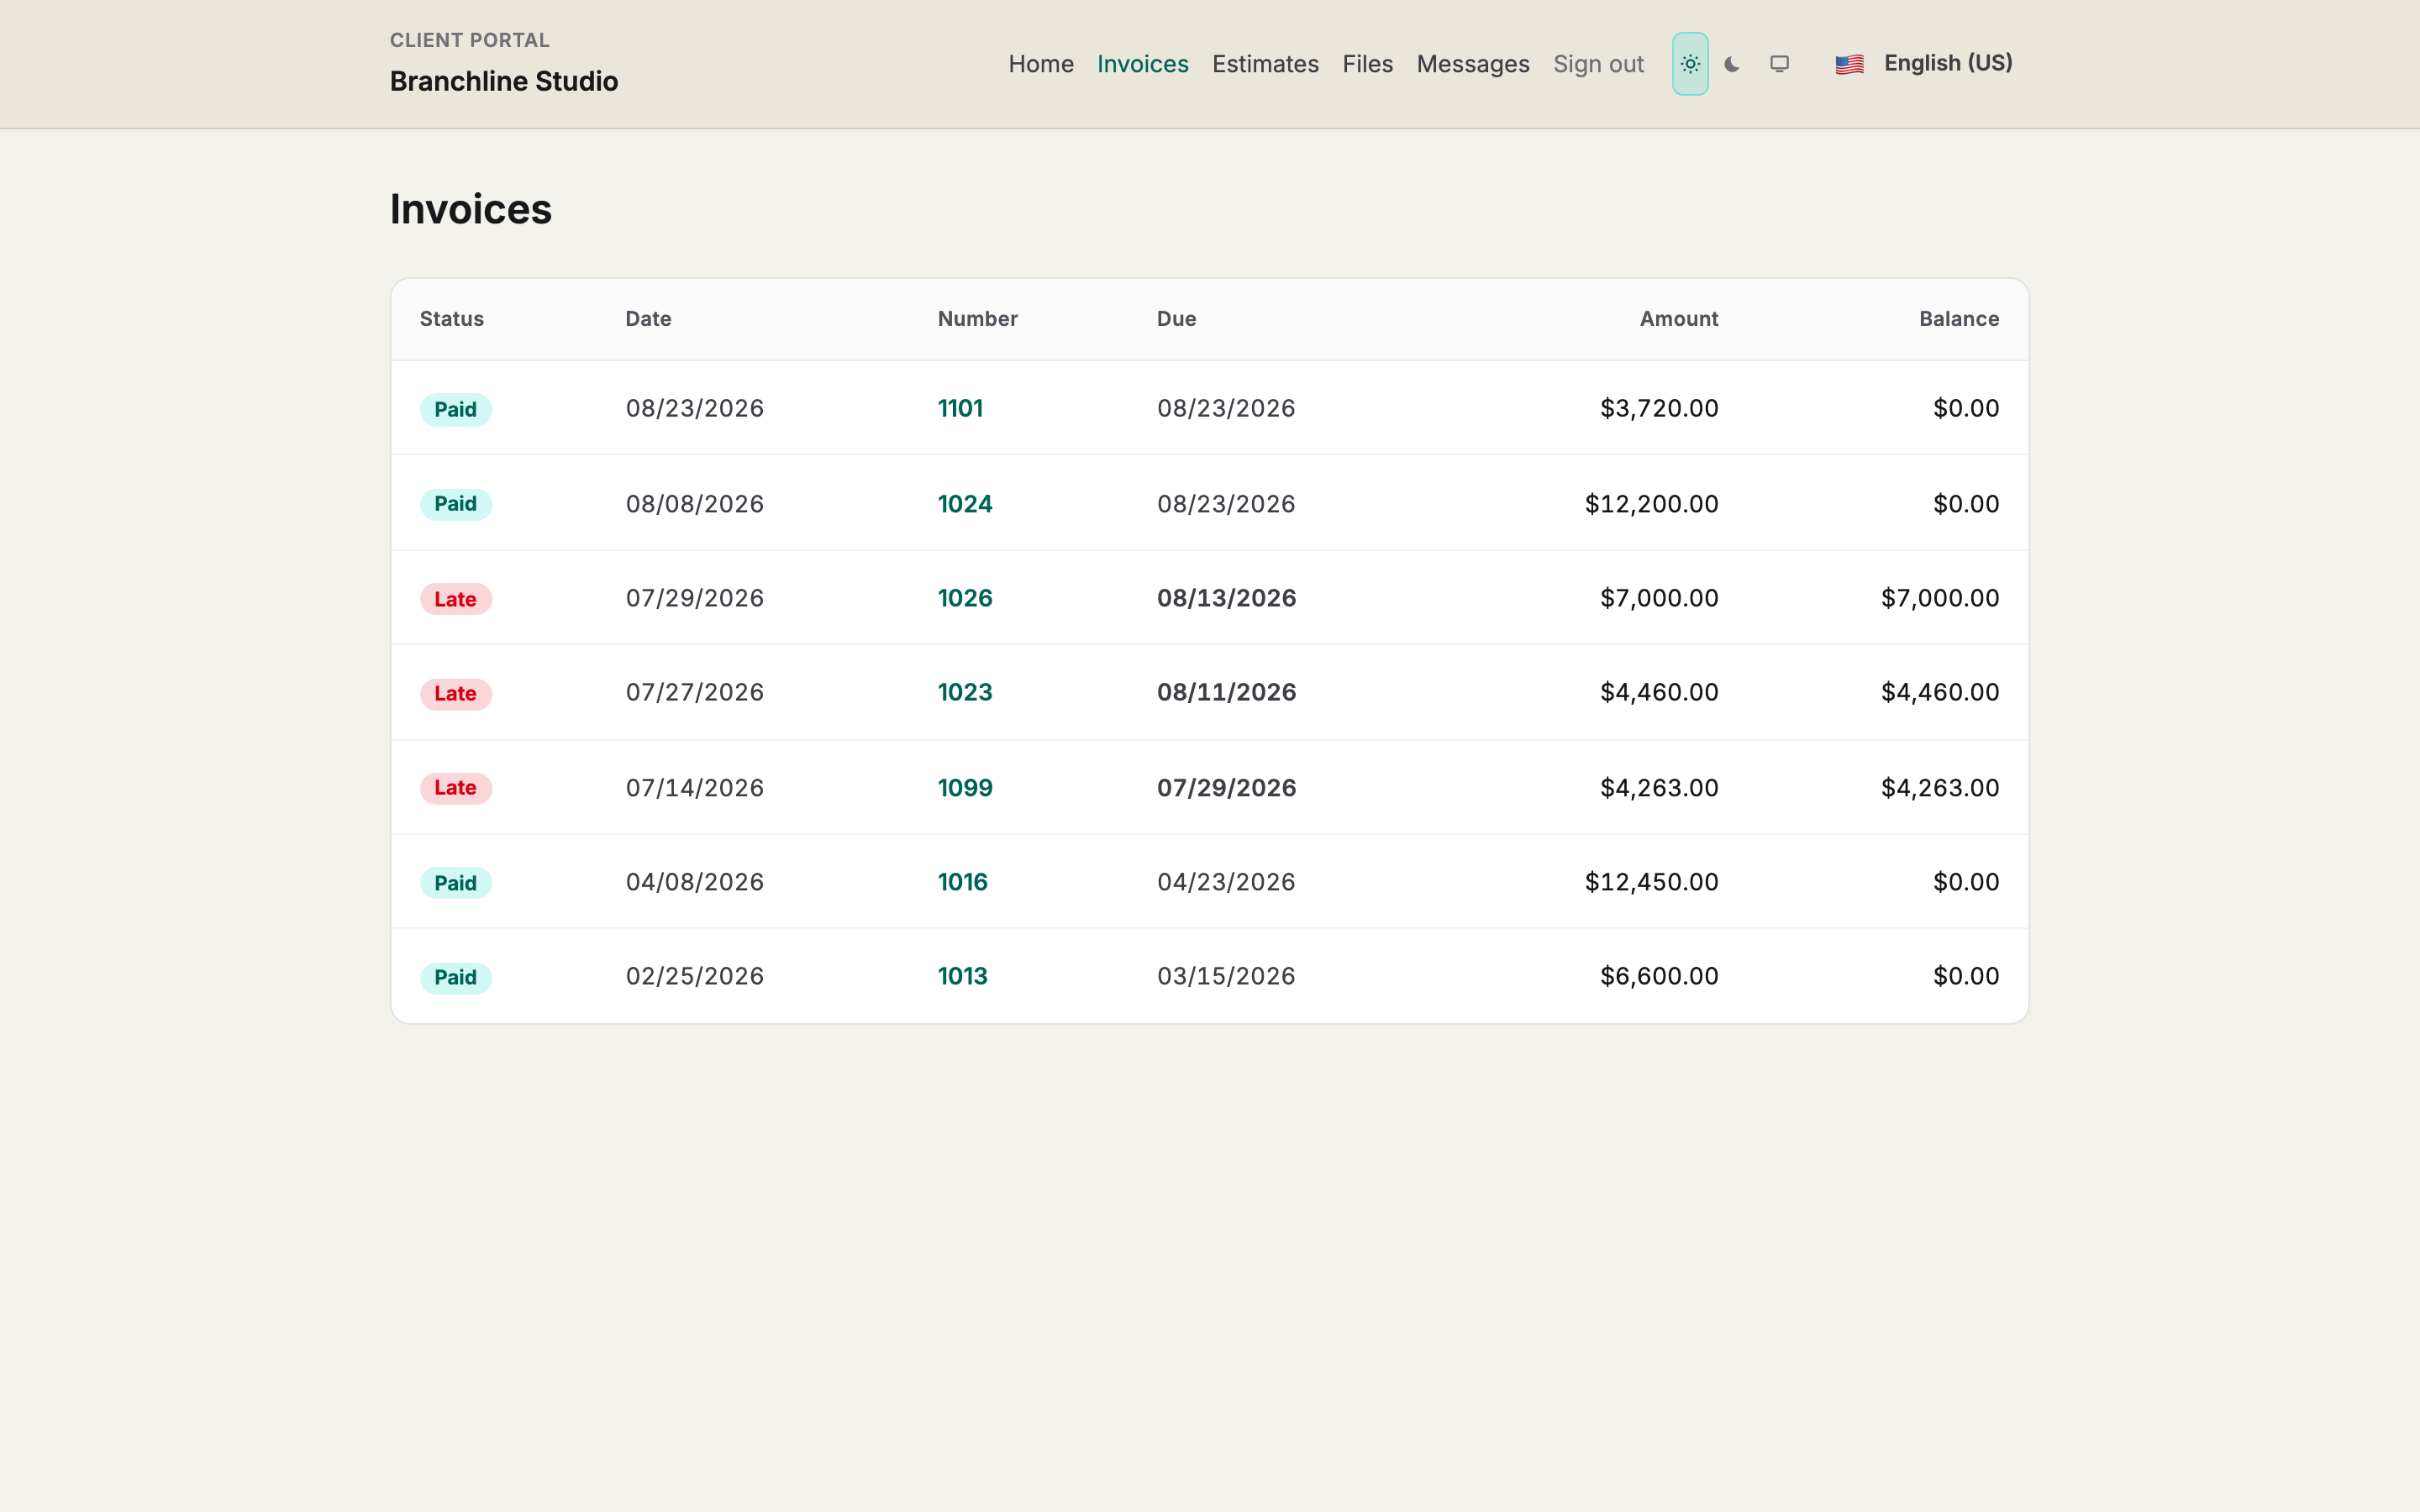Screen dimensions: 2420x1512
Task: Click the CLIENT PORTAL label
Action: 470,40
